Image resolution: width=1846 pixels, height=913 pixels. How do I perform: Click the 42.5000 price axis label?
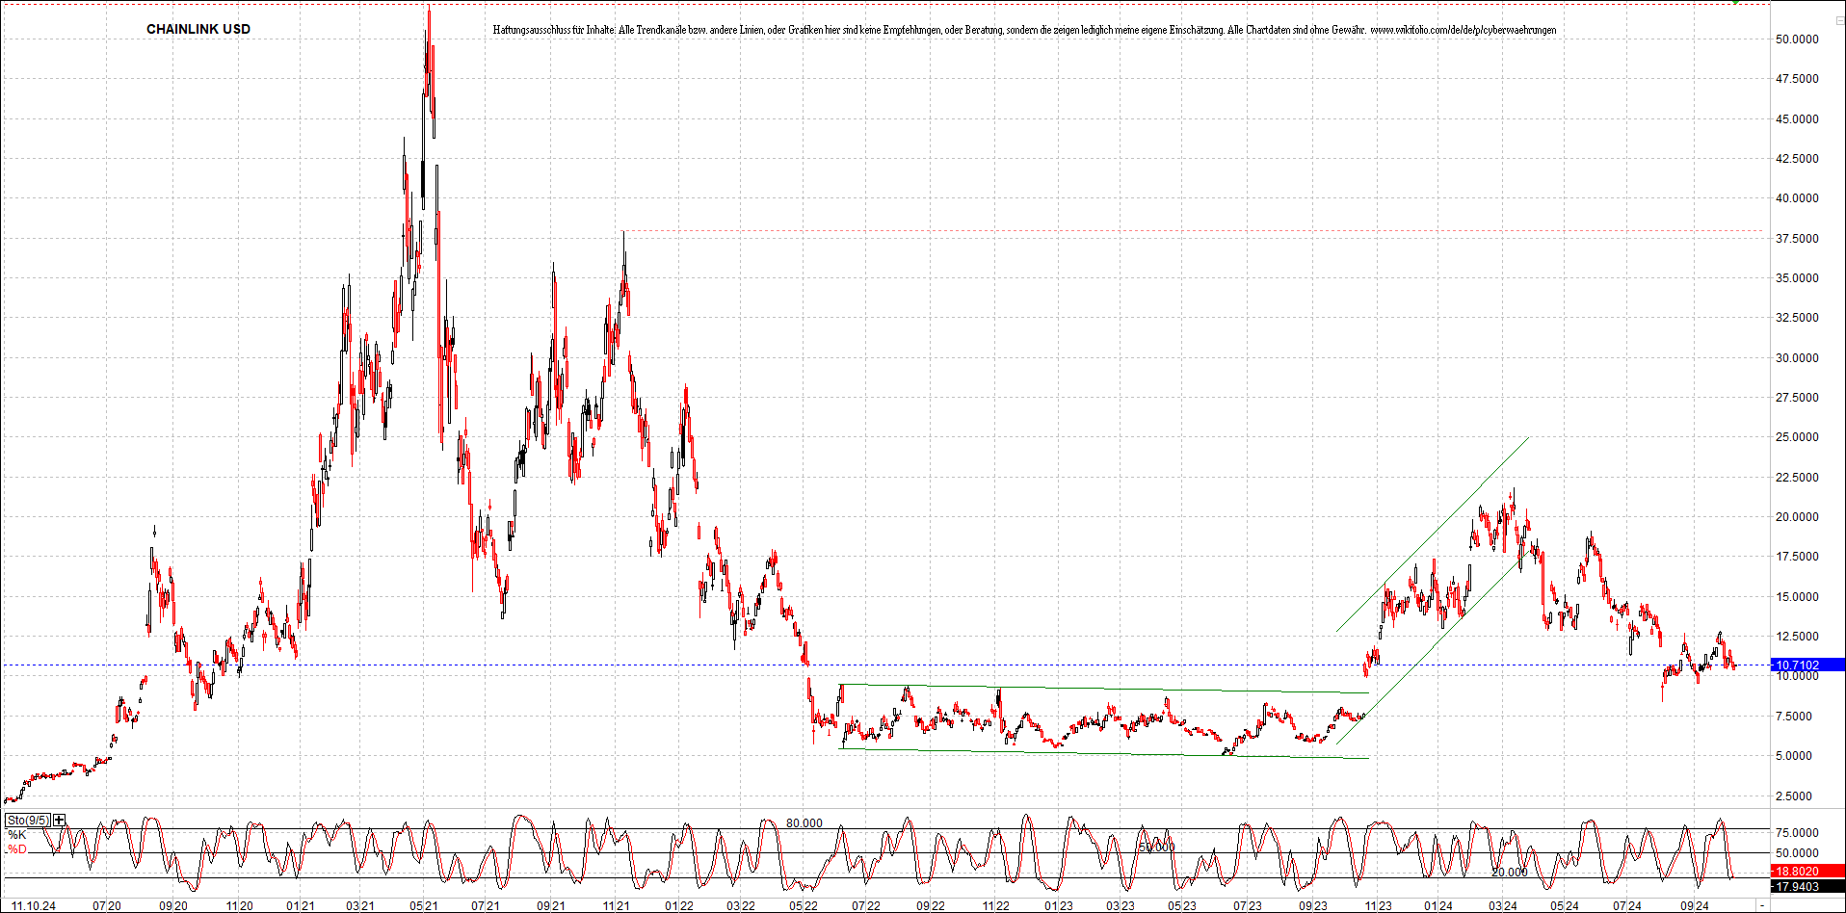(x=1798, y=159)
